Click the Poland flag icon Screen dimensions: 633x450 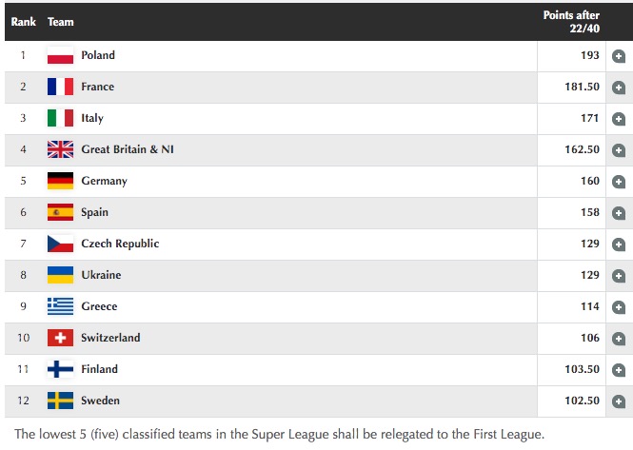coord(60,55)
